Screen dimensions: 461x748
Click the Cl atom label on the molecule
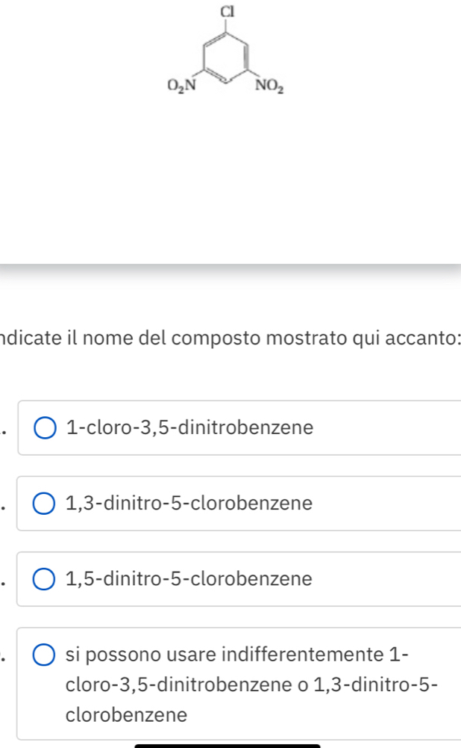(227, 12)
